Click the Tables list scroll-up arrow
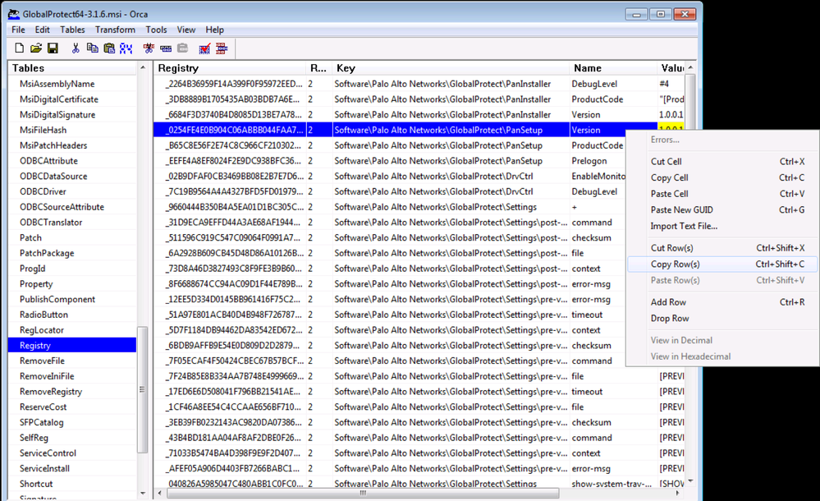Screen dimensions: 820x501 tap(143, 69)
